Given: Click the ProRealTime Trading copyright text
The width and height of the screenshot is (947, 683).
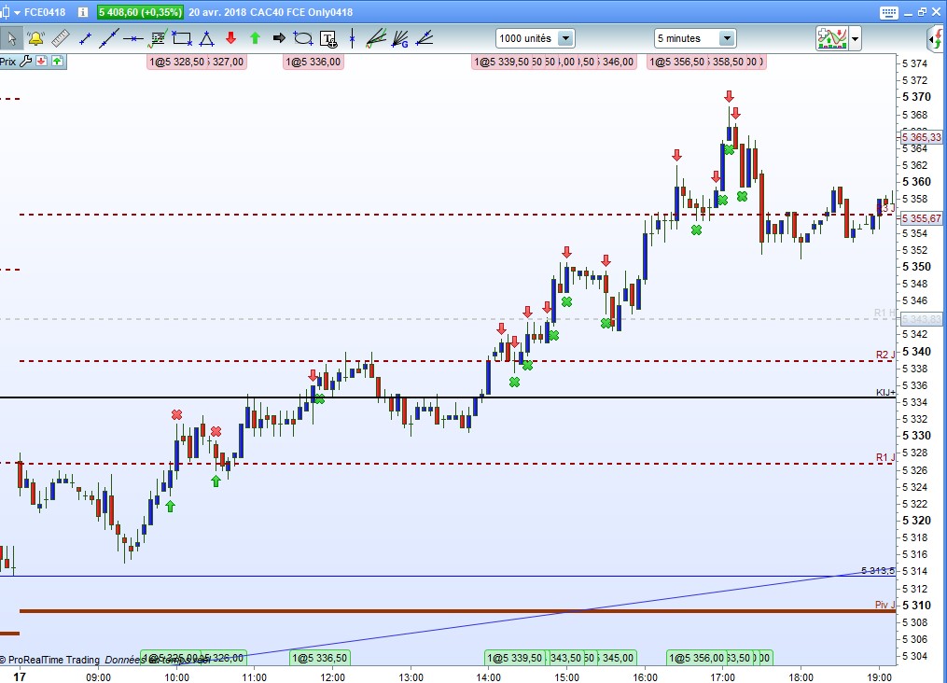Looking at the screenshot, I should tap(50, 660).
